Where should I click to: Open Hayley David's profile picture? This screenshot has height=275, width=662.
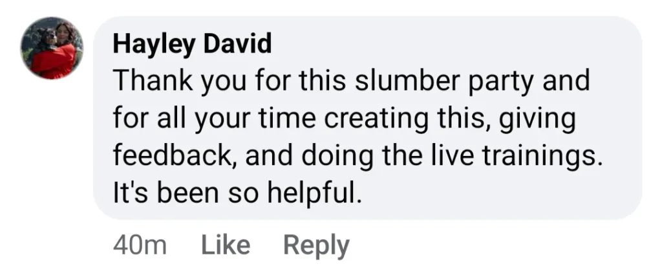52,48
